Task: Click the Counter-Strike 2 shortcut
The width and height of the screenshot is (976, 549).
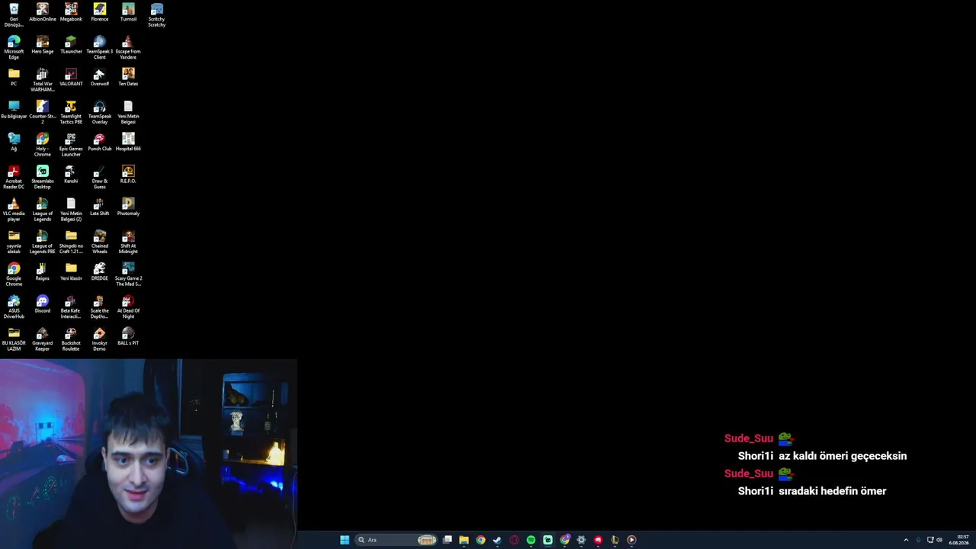Action: pyautogui.click(x=43, y=111)
